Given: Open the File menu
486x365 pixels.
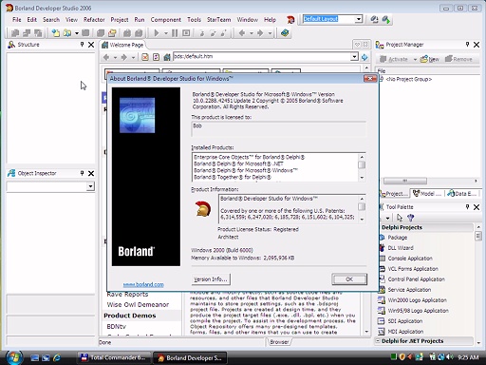Looking at the screenshot, I should 17,20.
